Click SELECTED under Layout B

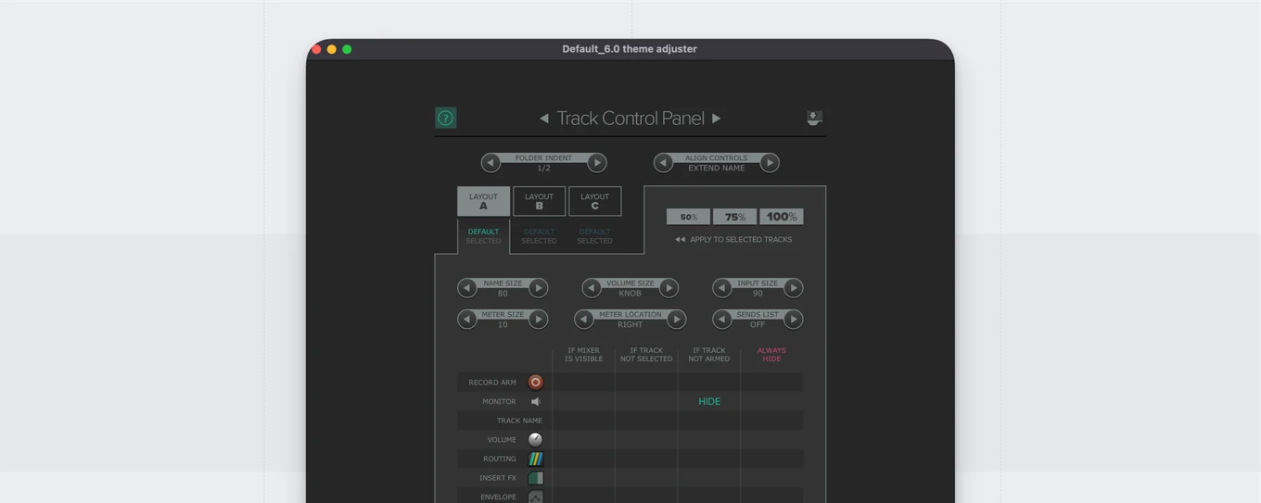(x=539, y=241)
